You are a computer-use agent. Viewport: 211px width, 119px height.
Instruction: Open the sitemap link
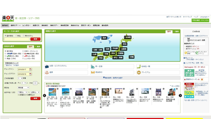187,17
